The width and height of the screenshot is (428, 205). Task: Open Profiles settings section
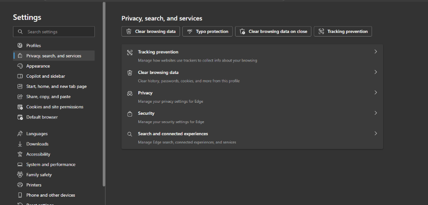coord(54,45)
